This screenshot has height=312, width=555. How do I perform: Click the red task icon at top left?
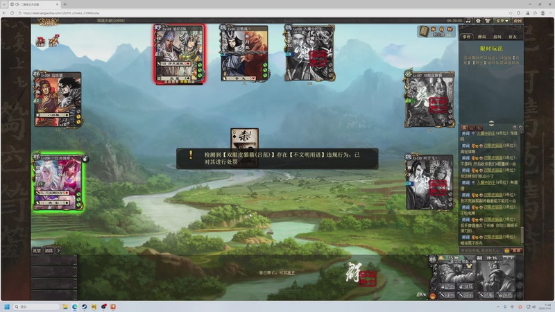(40, 42)
